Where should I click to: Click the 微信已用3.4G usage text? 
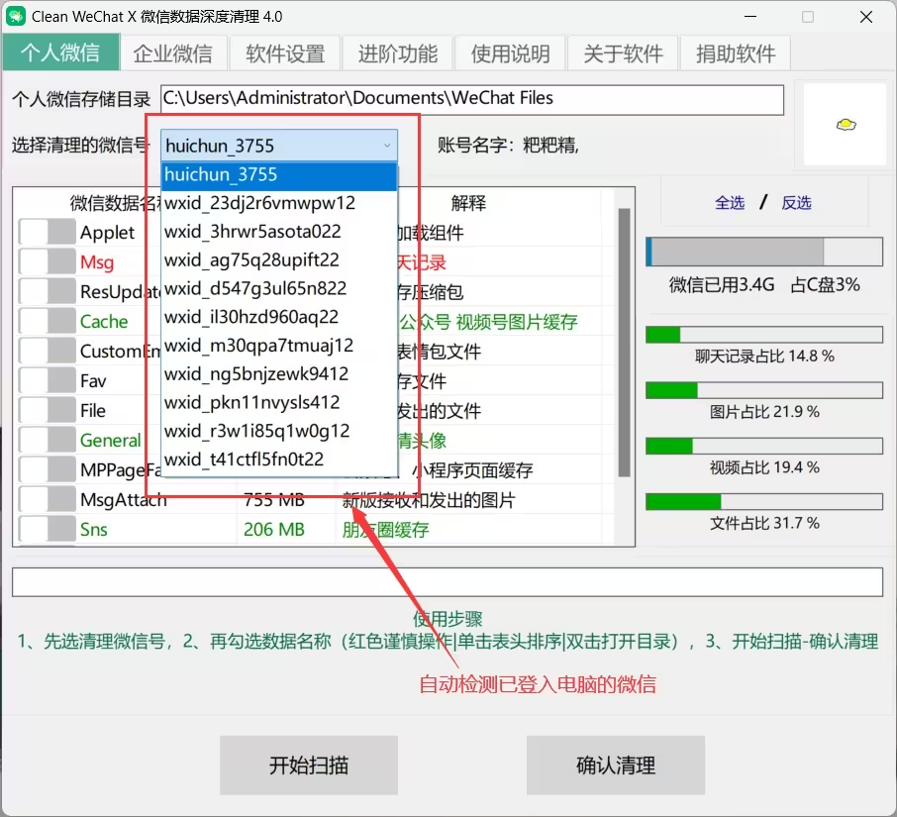pyautogui.click(x=722, y=284)
